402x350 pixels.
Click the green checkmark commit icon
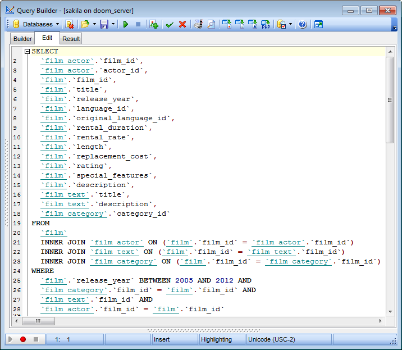click(170, 24)
